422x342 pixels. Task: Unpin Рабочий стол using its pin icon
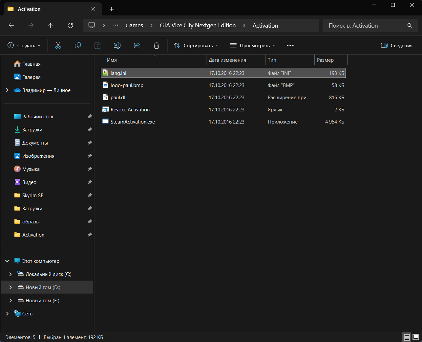pos(90,117)
